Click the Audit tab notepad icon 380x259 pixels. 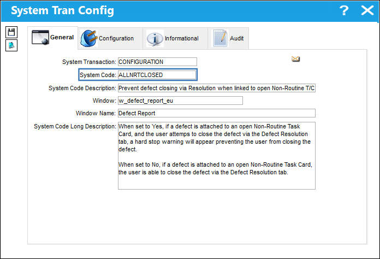[220, 38]
